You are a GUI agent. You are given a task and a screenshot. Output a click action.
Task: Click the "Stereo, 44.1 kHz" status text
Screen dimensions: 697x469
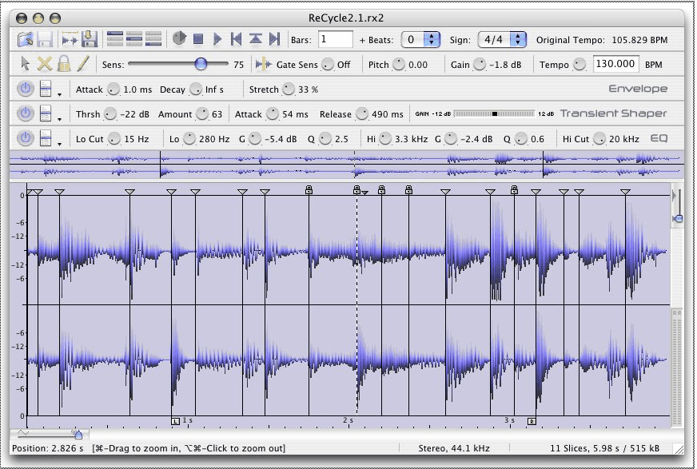point(454,448)
